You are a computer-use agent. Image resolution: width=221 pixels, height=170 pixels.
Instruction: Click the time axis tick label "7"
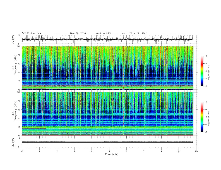coord(144,151)
